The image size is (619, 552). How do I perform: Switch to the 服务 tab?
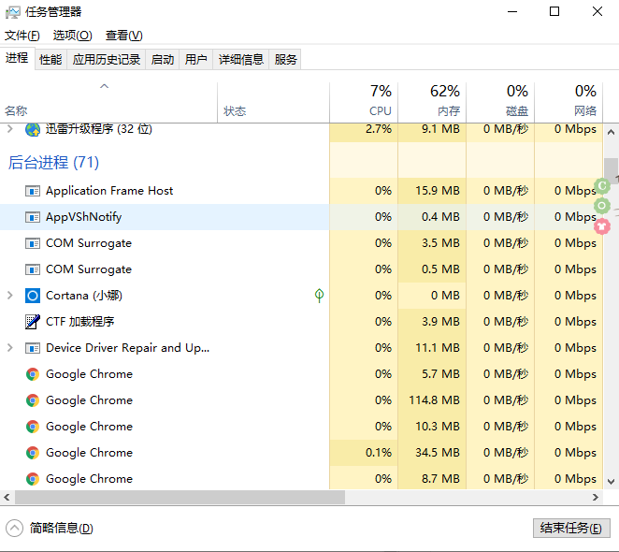[285, 59]
